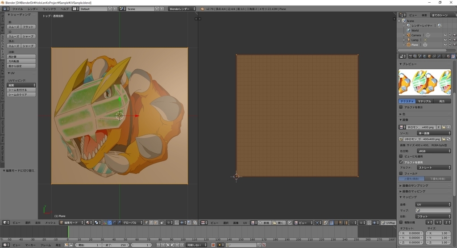Open the 投影 フラット dropdown
457x248 pixels.
(433, 216)
